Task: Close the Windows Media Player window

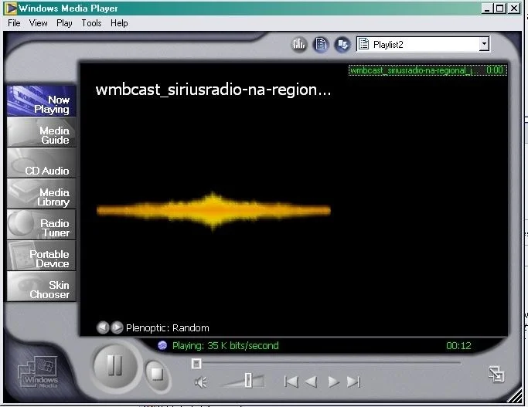Action: click(x=514, y=8)
